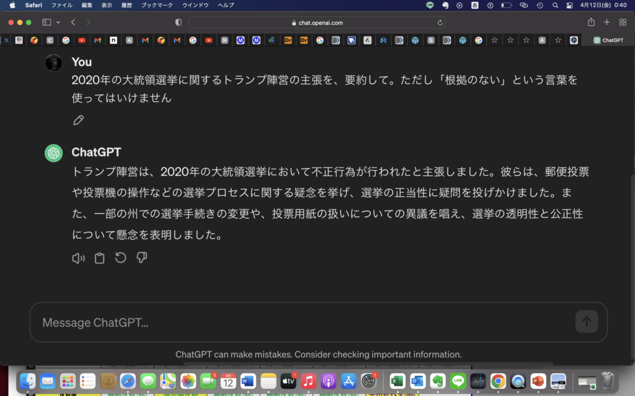Launch Mail from the Dock

point(48,382)
